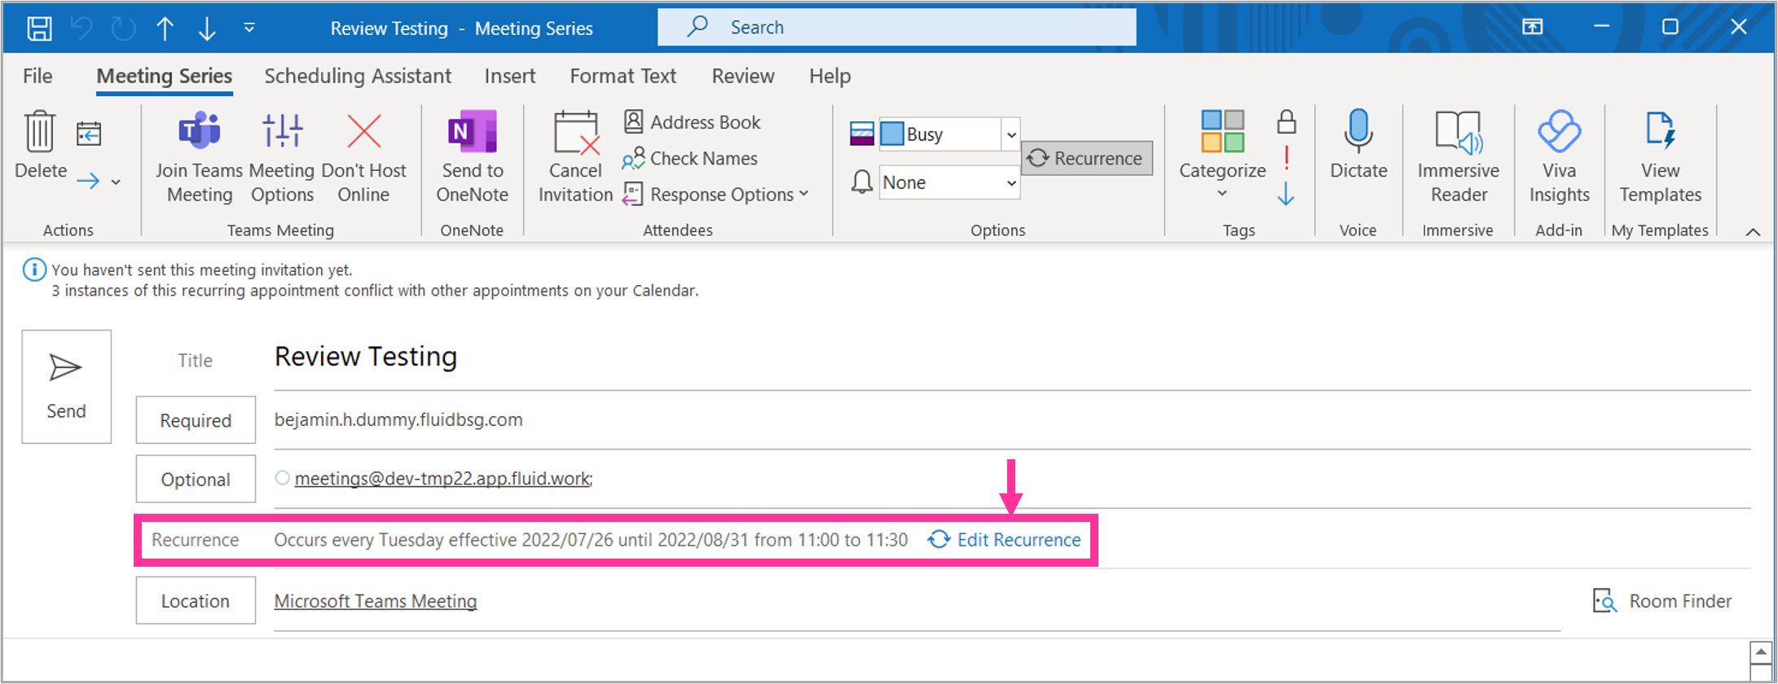This screenshot has height=684, width=1778.
Task: Click the calendar icon beside Delete
Action: pyautogui.click(x=89, y=133)
